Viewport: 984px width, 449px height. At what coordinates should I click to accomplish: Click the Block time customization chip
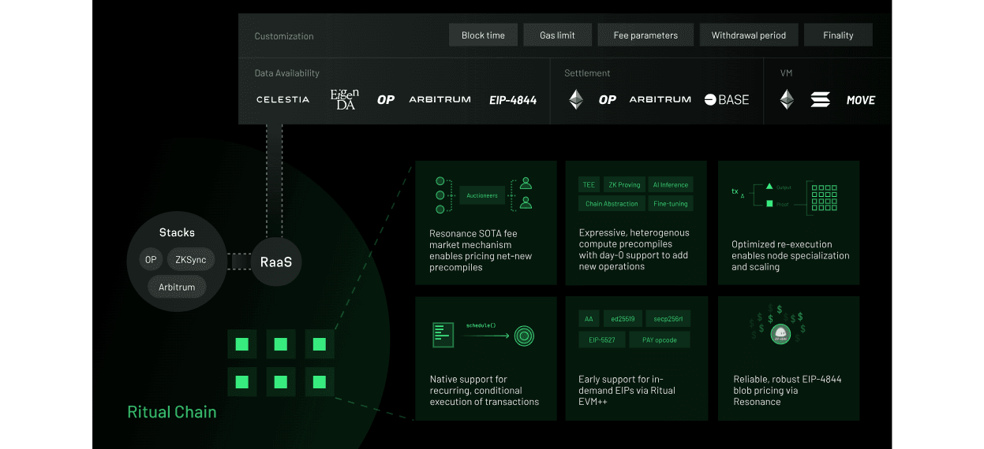coord(483,35)
